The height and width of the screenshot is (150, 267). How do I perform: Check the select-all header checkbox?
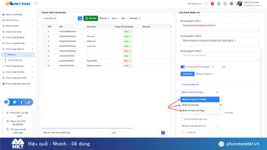click(x=44, y=27)
